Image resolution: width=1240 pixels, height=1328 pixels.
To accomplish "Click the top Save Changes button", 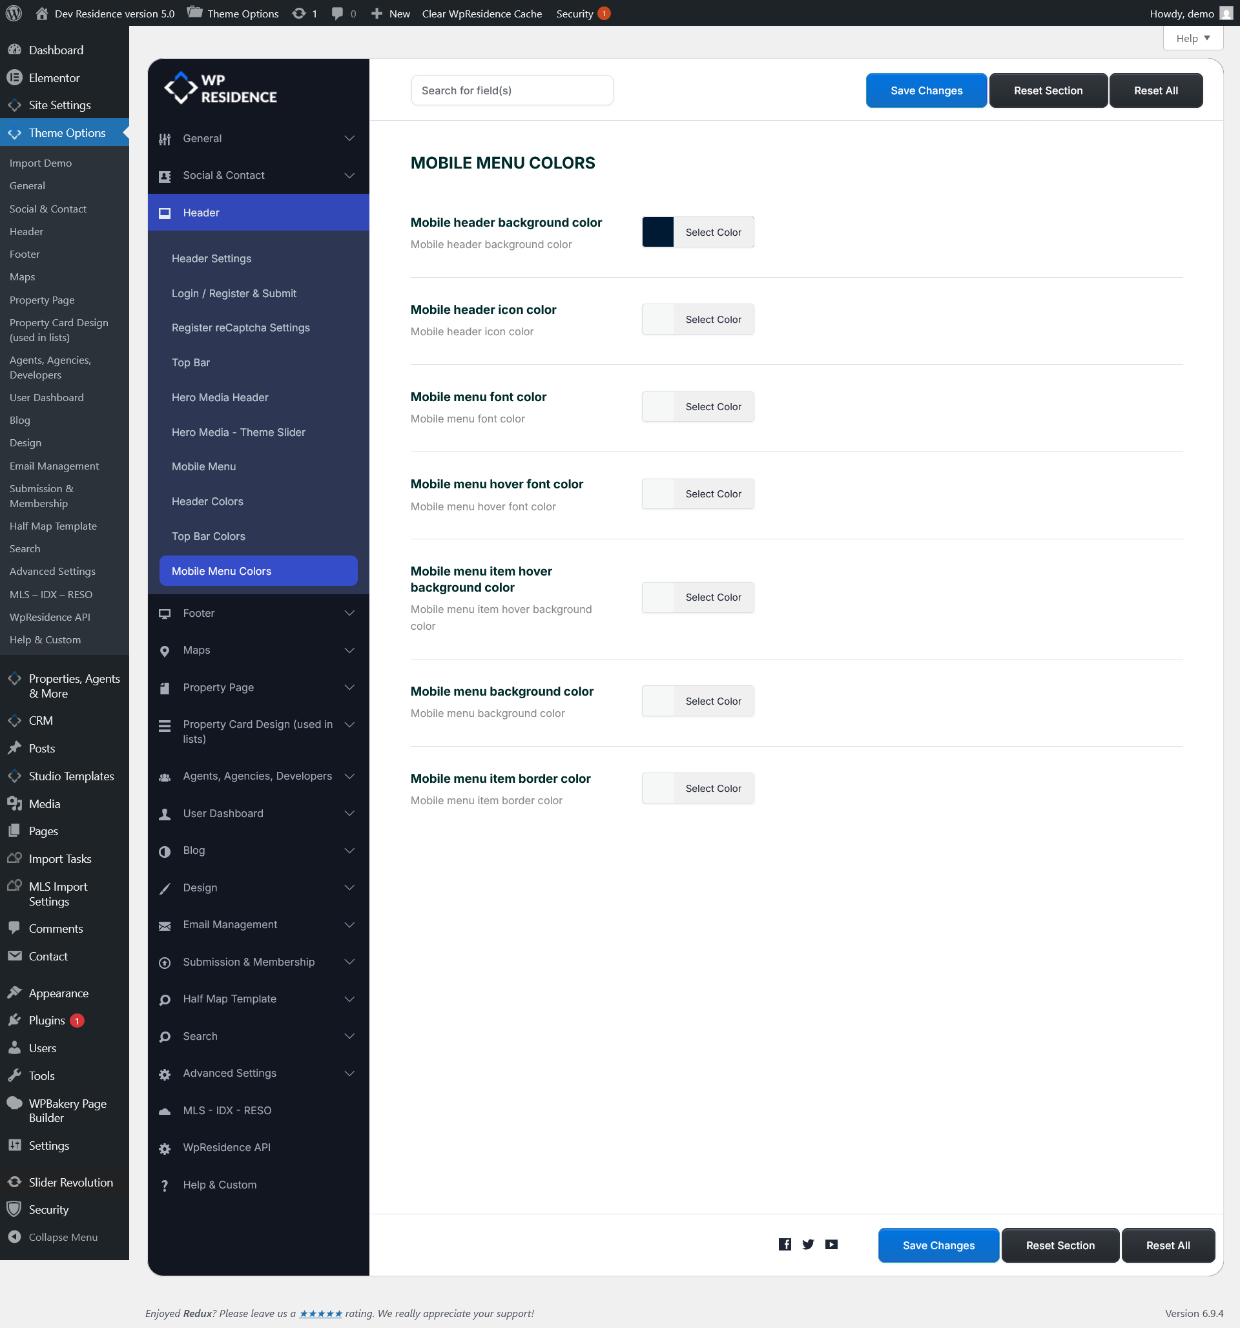I will [925, 90].
